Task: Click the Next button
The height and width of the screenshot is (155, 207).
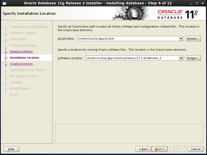Action: click(x=160, y=149)
